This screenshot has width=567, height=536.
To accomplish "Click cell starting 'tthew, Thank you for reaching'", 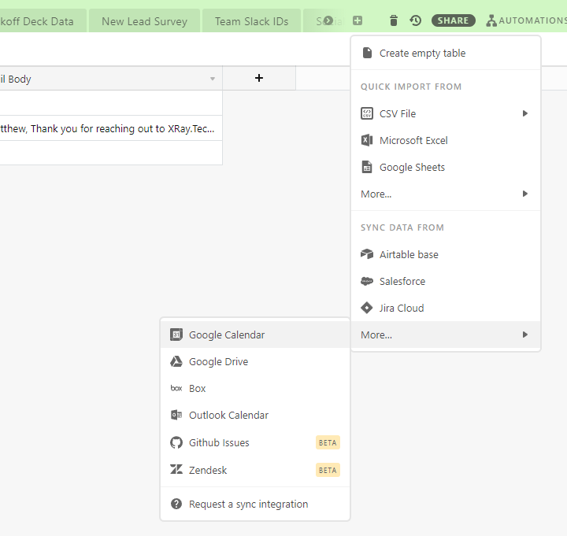I will tap(111, 128).
